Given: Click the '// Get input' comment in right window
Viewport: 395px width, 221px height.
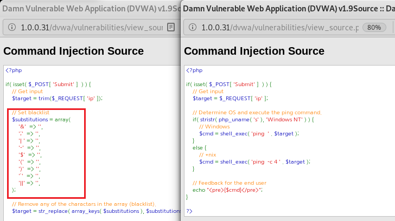Looking at the screenshot, I should click(208, 91).
